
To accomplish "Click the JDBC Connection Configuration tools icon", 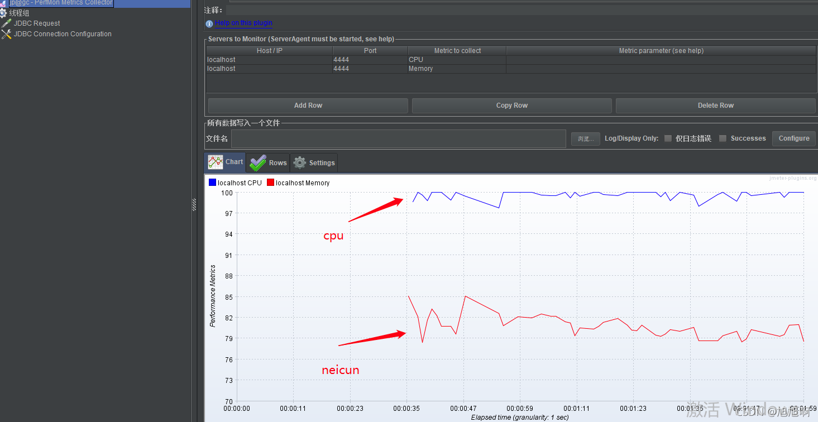I will [x=6, y=34].
